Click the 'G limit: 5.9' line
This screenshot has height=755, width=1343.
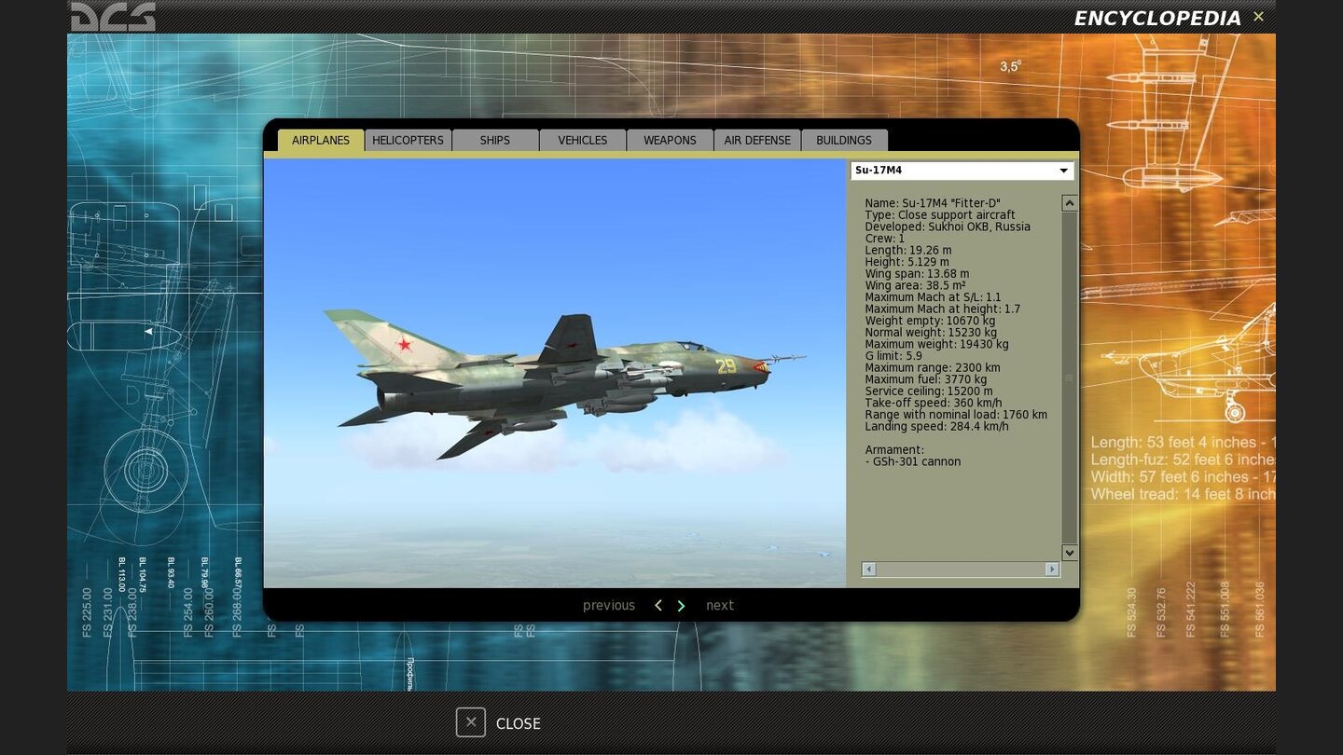coord(893,356)
